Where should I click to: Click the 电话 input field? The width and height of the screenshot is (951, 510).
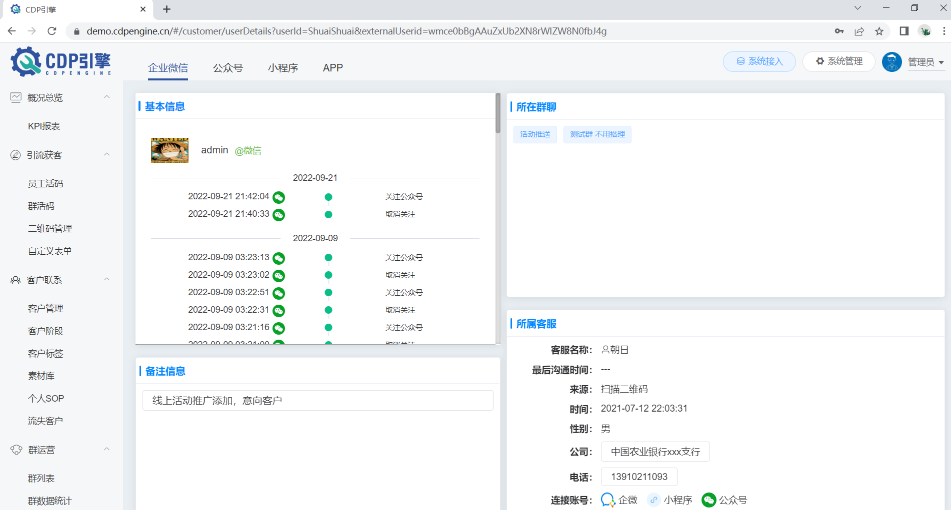(639, 477)
